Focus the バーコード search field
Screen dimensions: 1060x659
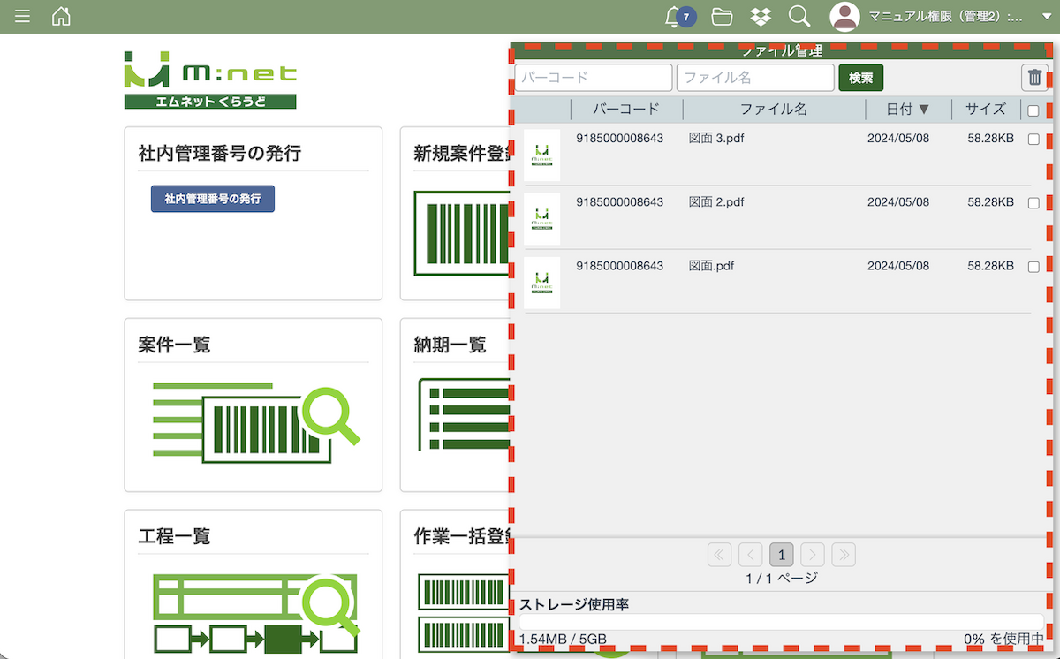tap(594, 78)
